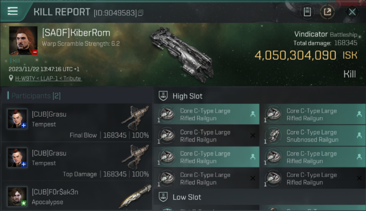Click the High Slot section icon
Image resolution: width=366 pixels, height=211 pixels.
click(163, 96)
